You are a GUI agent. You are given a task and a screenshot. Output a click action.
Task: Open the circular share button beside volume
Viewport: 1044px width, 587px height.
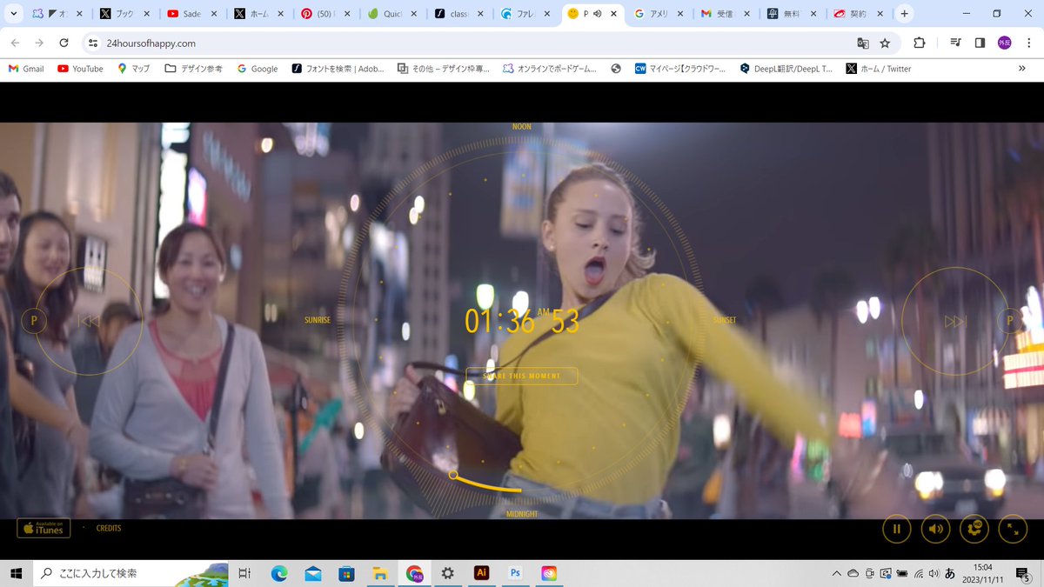pyautogui.click(x=974, y=528)
